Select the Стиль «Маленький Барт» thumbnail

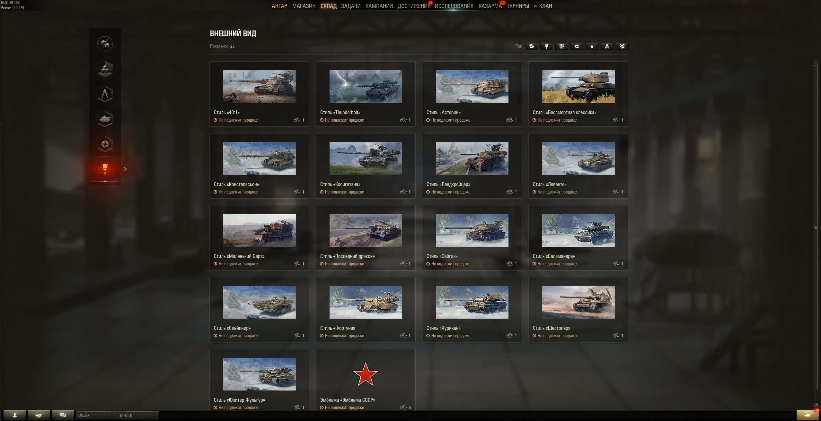tap(260, 230)
